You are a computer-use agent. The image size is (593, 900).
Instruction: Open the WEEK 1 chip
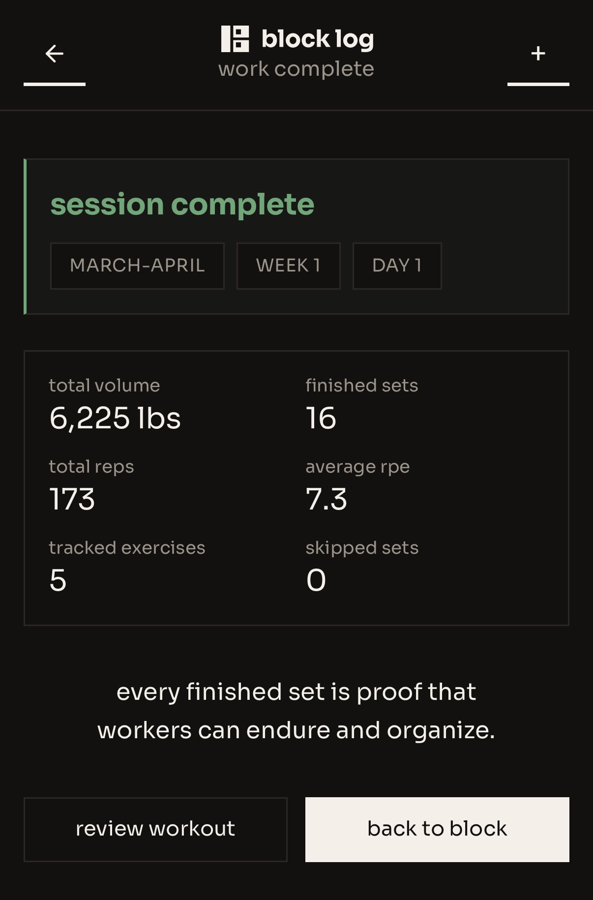pyautogui.click(x=288, y=266)
